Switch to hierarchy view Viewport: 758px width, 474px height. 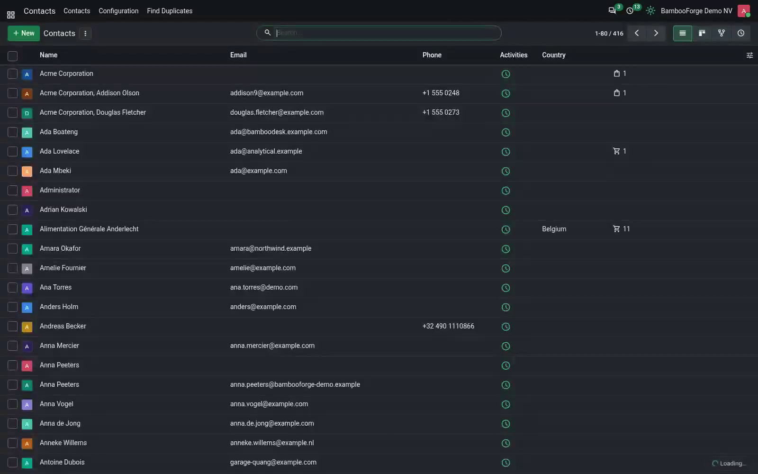[x=722, y=33]
